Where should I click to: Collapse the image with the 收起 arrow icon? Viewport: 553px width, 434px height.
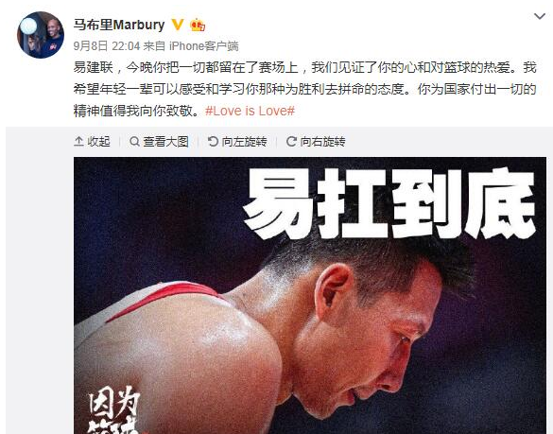click(78, 142)
